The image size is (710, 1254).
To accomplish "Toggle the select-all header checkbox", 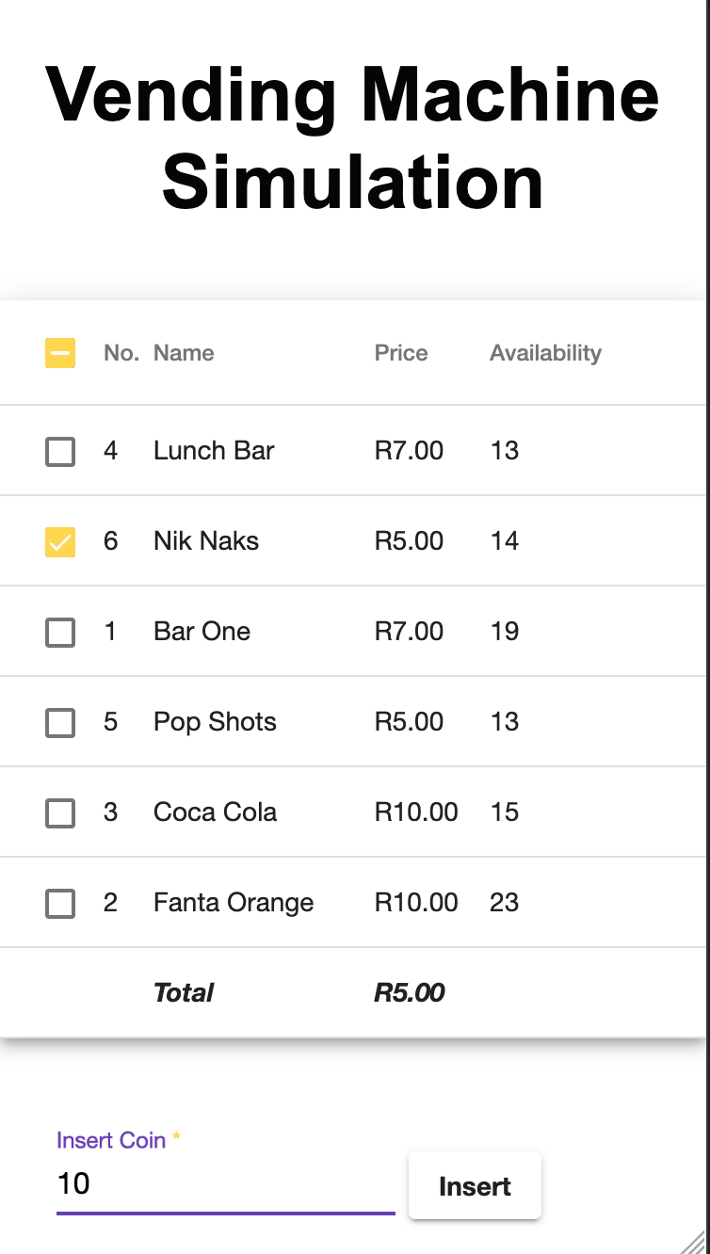I will coord(60,353).
